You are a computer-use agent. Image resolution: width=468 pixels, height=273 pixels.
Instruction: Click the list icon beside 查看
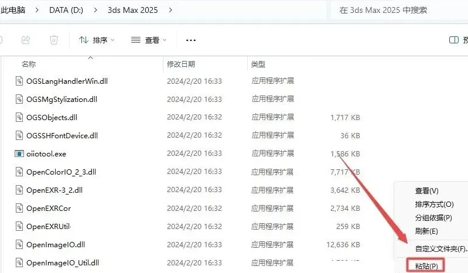point(136,40)
